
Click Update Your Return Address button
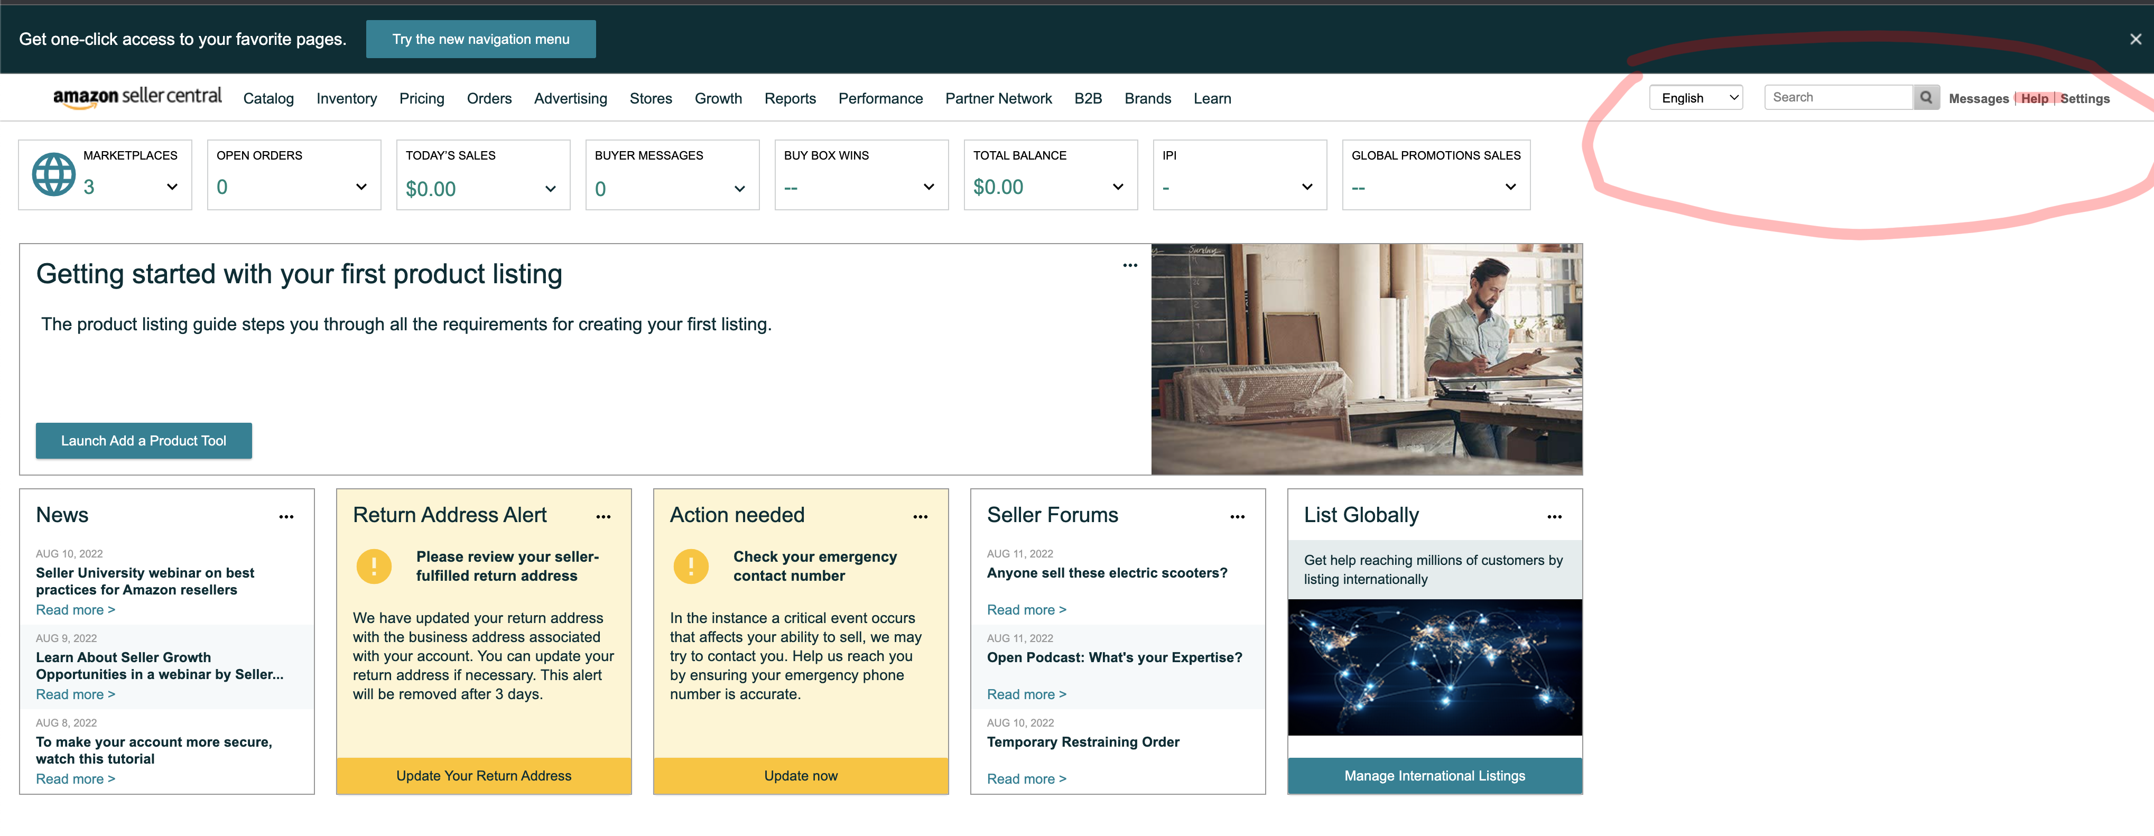click(x=484, y=776)
